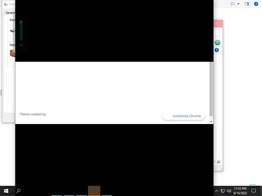Viewport: 262px width, 196px height.
Task: Click the vertical scrollbar thumb in Chrome page
Action: pos(211,89)
